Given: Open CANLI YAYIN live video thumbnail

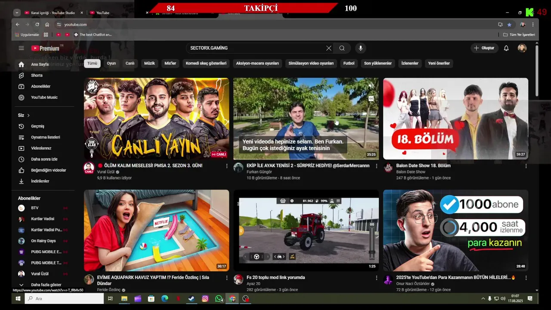Looking at the screenshot, I should coord(156,119).
